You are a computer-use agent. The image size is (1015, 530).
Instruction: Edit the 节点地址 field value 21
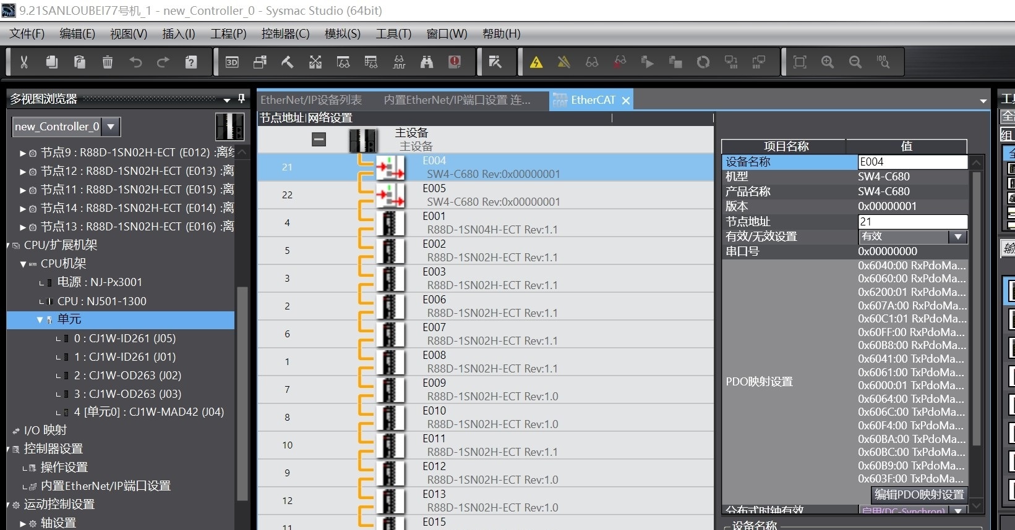tap(912, 222)
